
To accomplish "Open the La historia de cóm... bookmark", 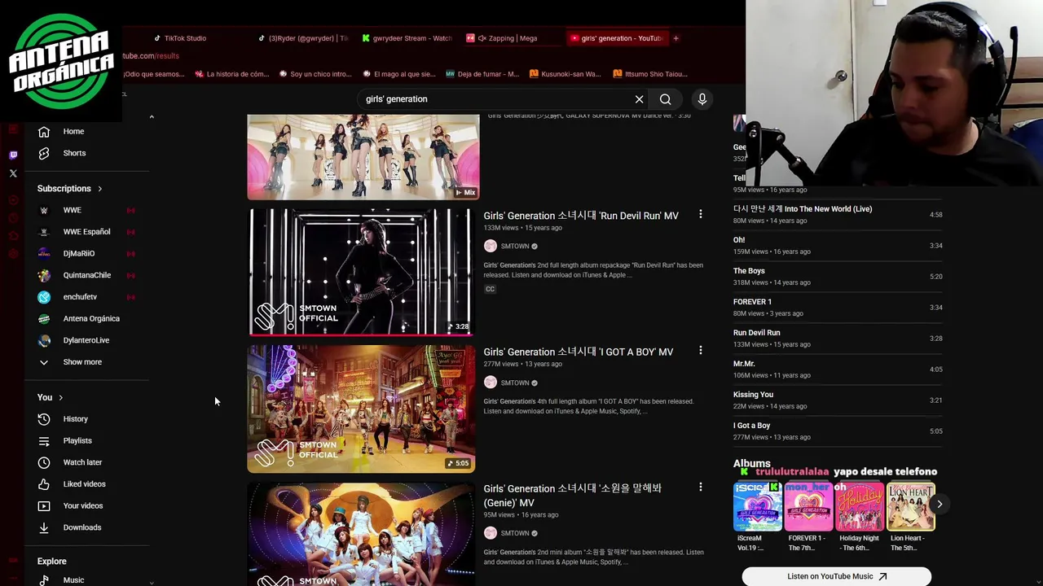I will pyautogui.click(x=231, y=74).
